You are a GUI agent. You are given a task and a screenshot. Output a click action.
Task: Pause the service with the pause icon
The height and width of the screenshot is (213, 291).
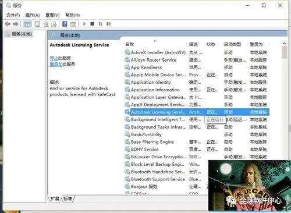click(x=100, y=24)
